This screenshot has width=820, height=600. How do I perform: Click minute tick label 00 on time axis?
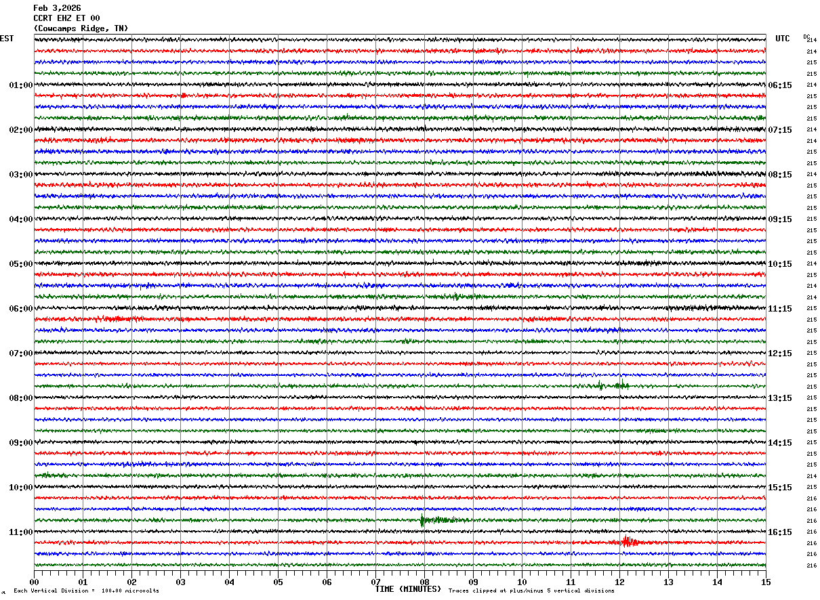pyautogui.click(x=34, y=582)
